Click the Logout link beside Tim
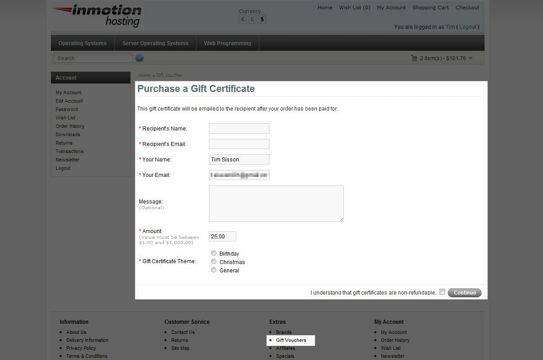The height and width of the screenshot is (360, 543). click(468, 27)
